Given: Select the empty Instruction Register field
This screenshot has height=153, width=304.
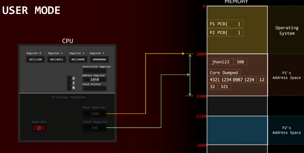Looking at the screenshot, I should coord(95,71).
